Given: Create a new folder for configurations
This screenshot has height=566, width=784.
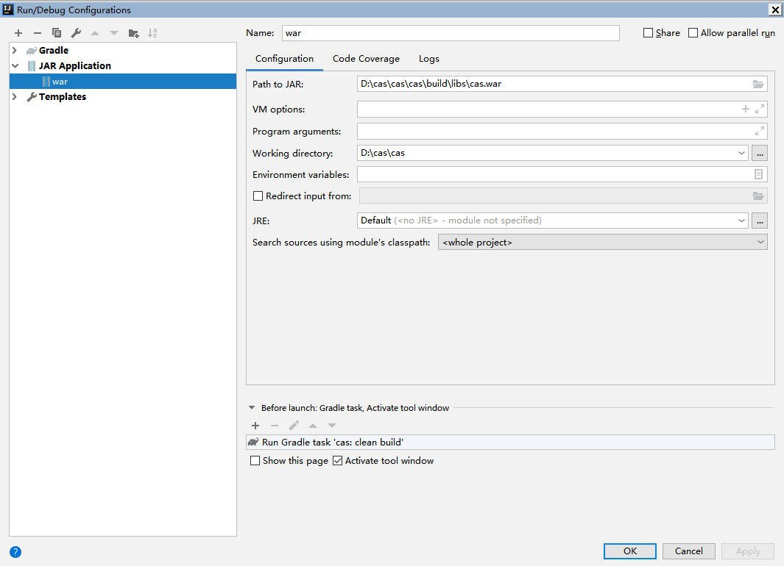Looking at the screenshot, I should (133, 32).
